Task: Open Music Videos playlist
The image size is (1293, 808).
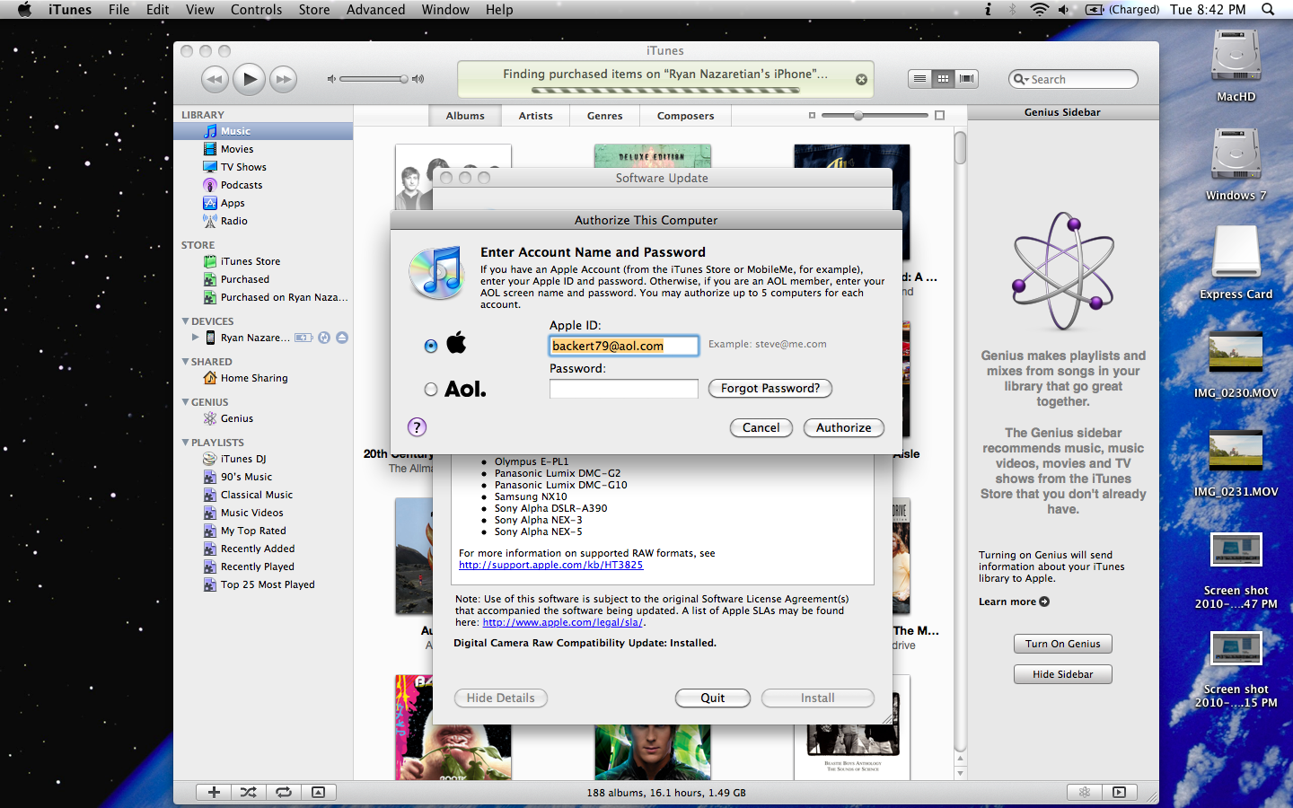Action: 251,513
